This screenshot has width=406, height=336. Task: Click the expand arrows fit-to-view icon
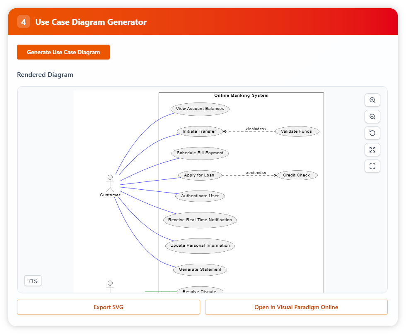coord(372,150)
